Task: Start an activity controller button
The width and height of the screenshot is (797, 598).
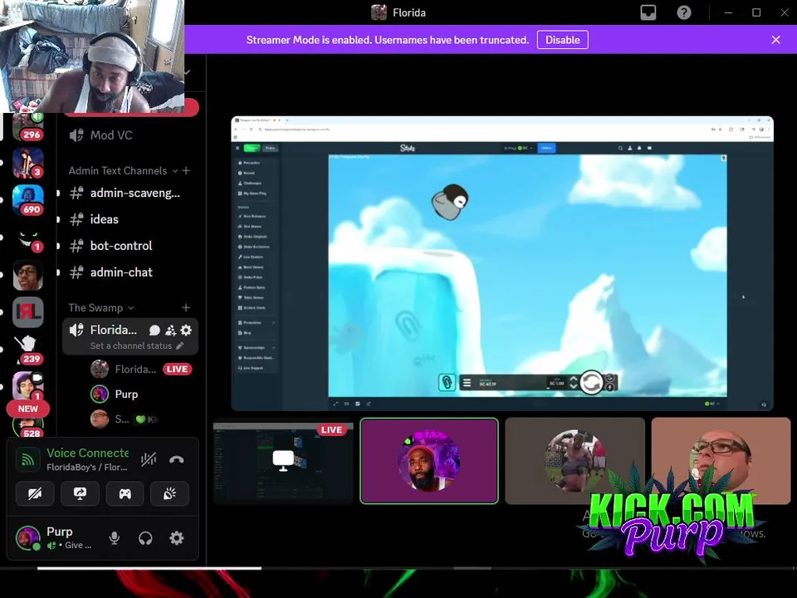Action: [x=125, y=493]
